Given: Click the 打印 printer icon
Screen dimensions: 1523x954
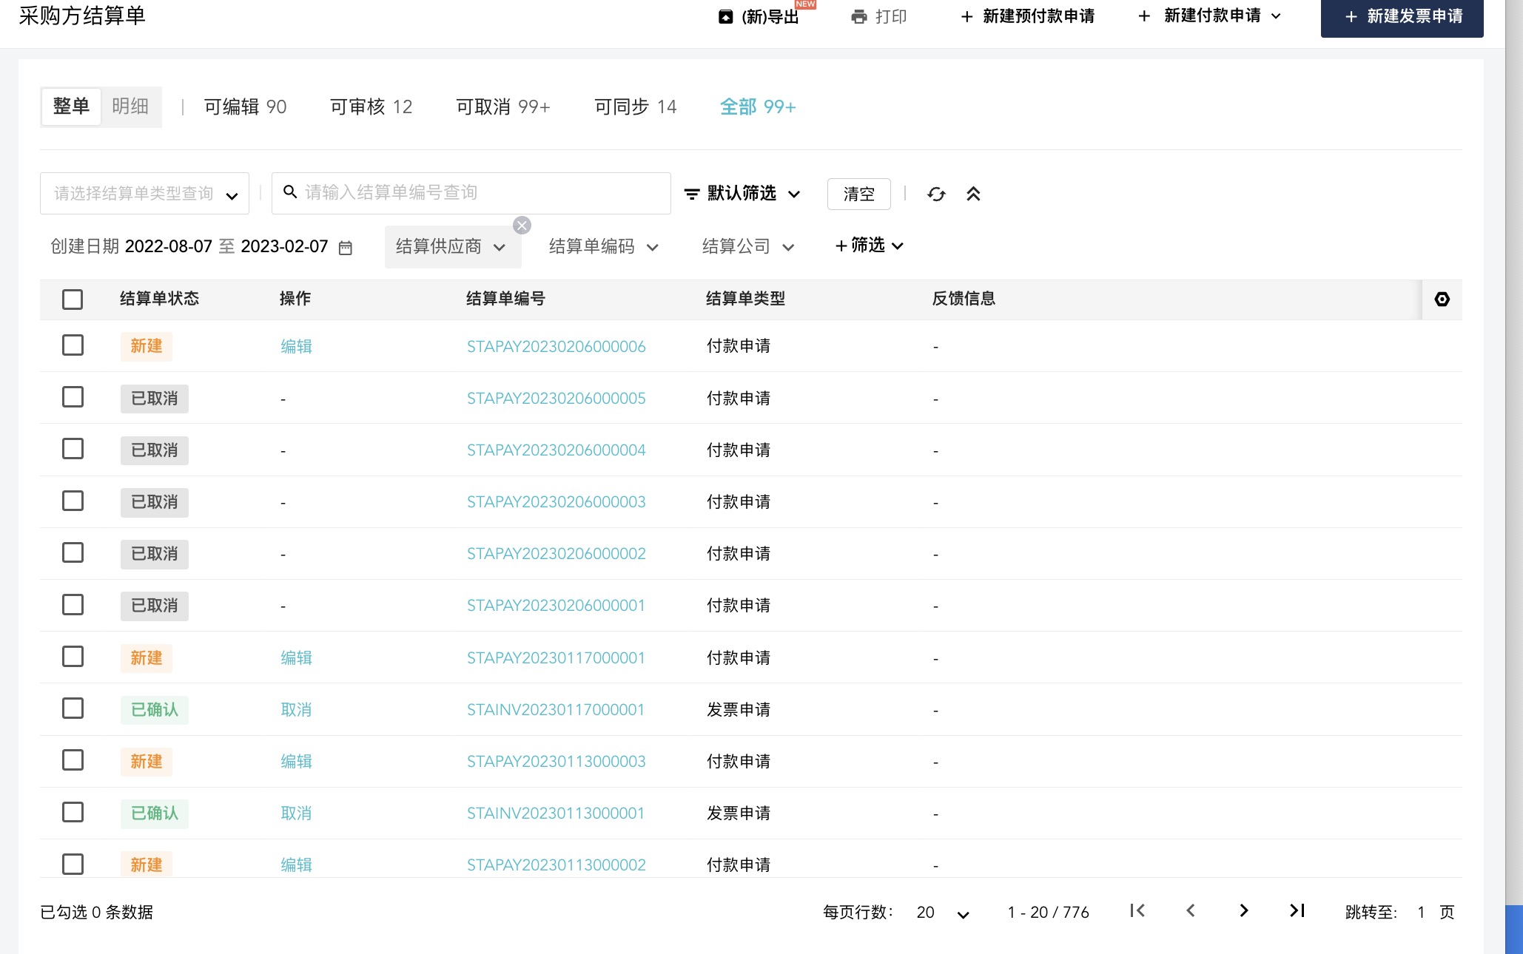Looking at the screenshot, I should click(x=859, y=17).
